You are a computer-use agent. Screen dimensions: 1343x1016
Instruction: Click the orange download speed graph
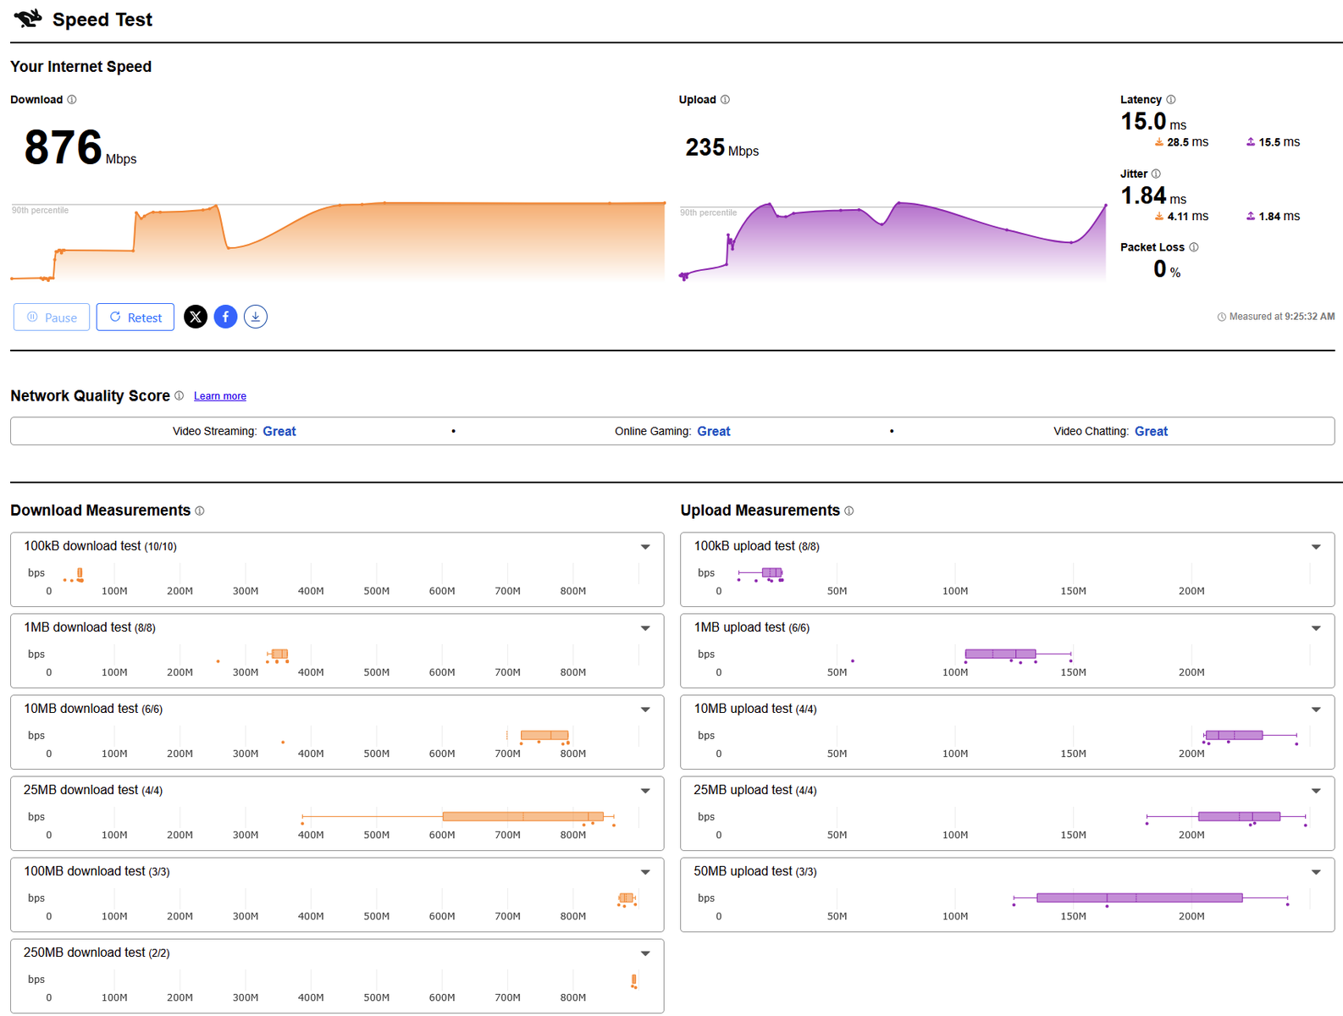click(338, 242)
